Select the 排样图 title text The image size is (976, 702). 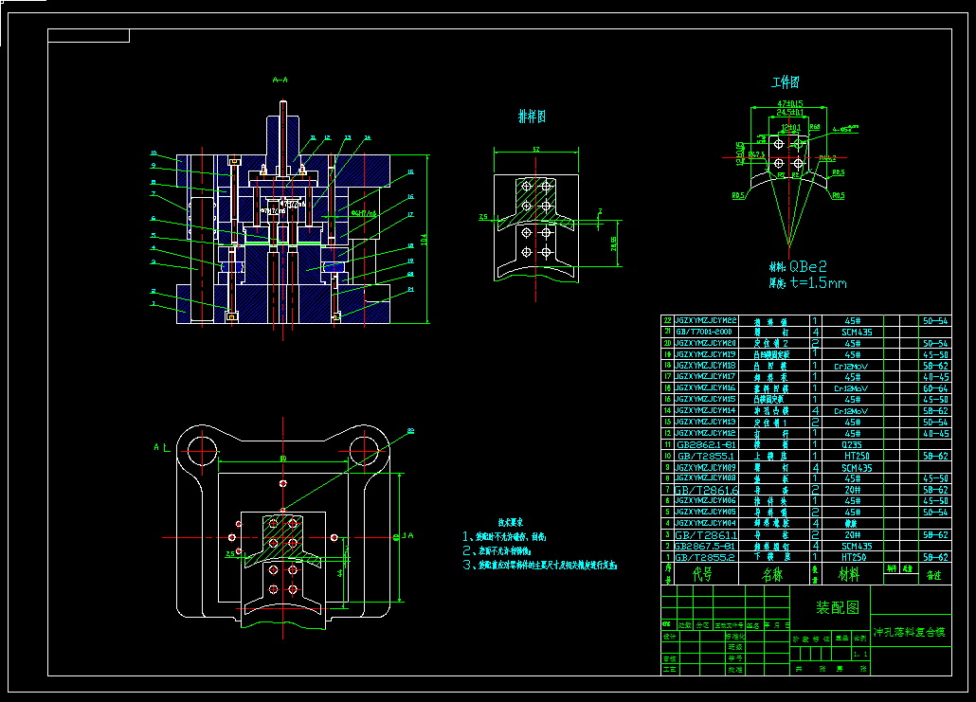tap(533, 117)
